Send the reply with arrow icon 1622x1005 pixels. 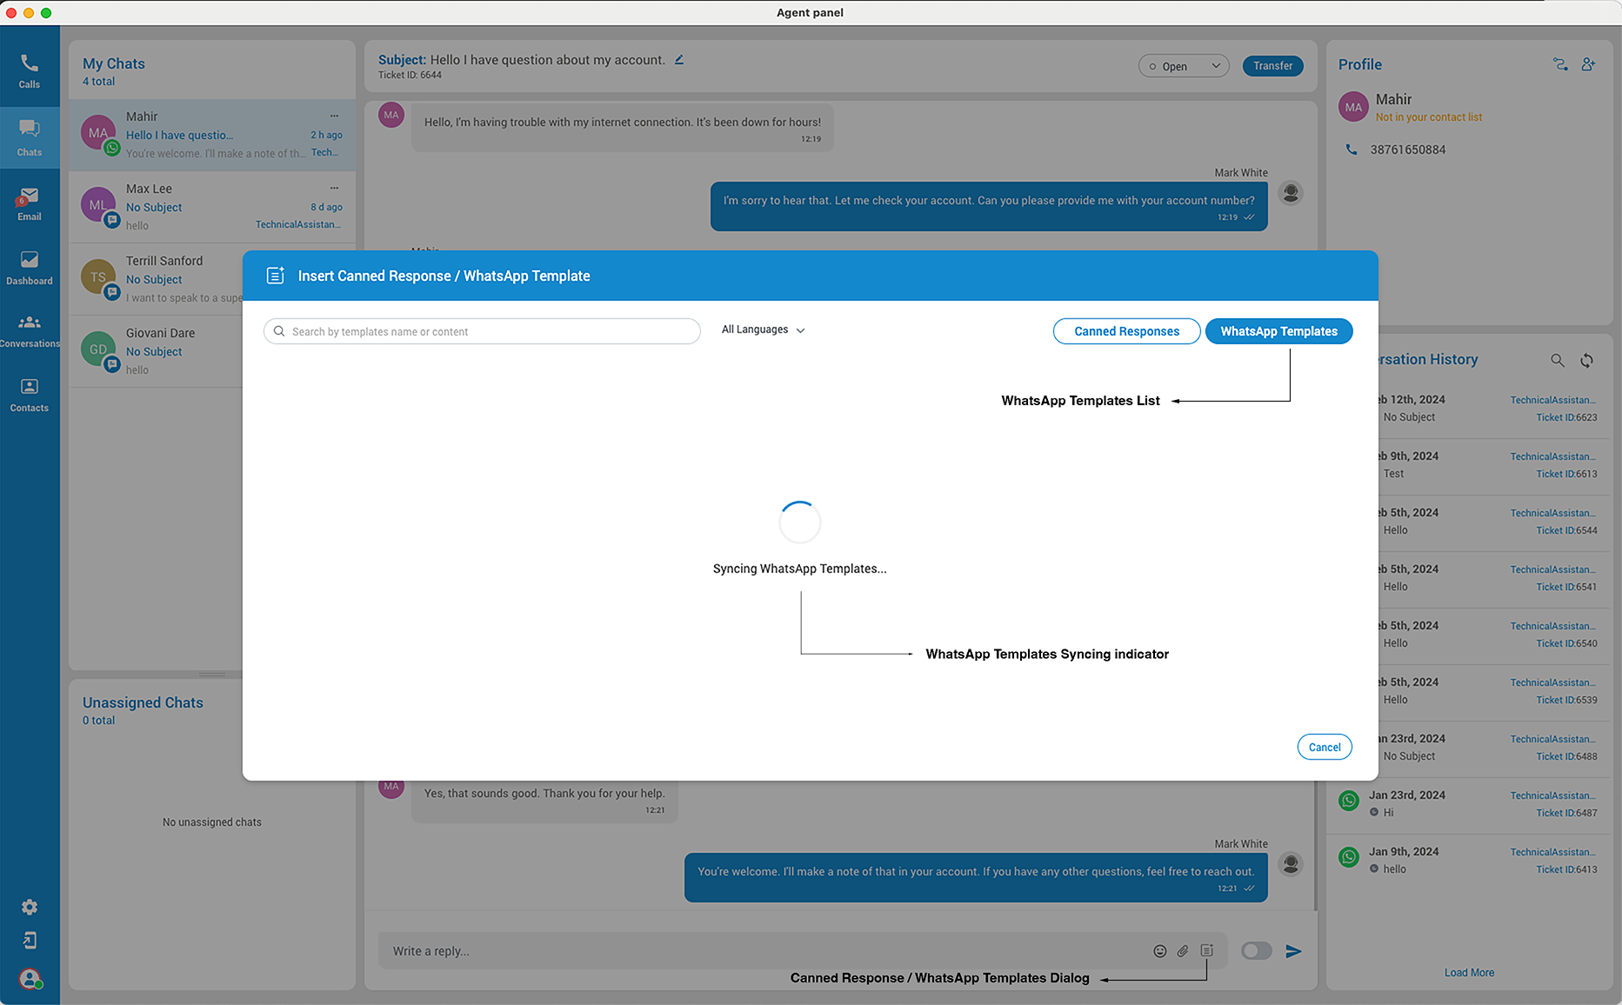click(x=1293, y=951)
